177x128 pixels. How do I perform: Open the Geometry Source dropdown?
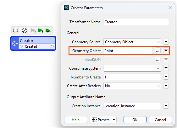click(x=132, y=42)
